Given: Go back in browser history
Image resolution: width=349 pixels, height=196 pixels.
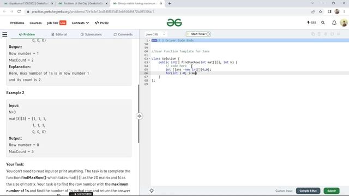Looking at the screenshot, I should [4, 11].
